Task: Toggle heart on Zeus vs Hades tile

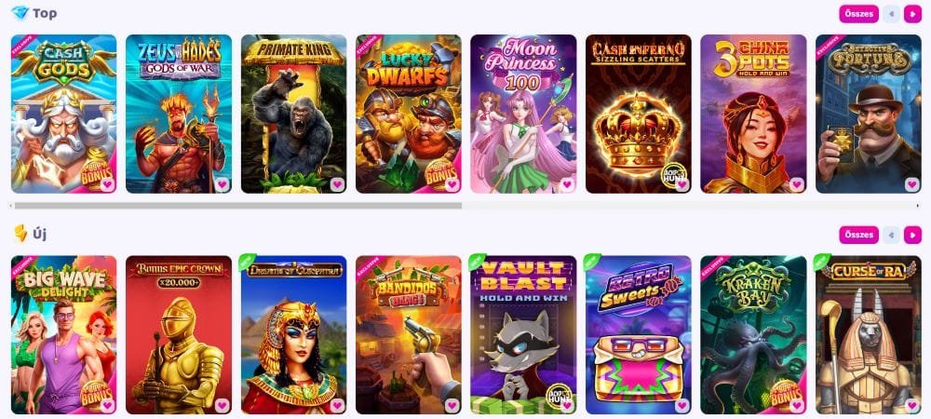Action: 223,184
